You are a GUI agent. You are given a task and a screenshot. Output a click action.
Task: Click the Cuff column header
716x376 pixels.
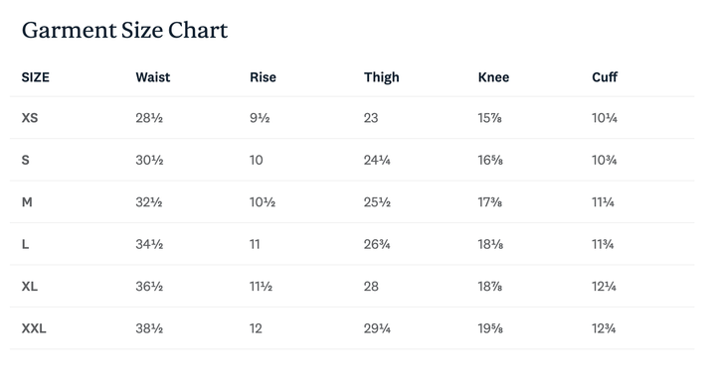pos(605,77)
